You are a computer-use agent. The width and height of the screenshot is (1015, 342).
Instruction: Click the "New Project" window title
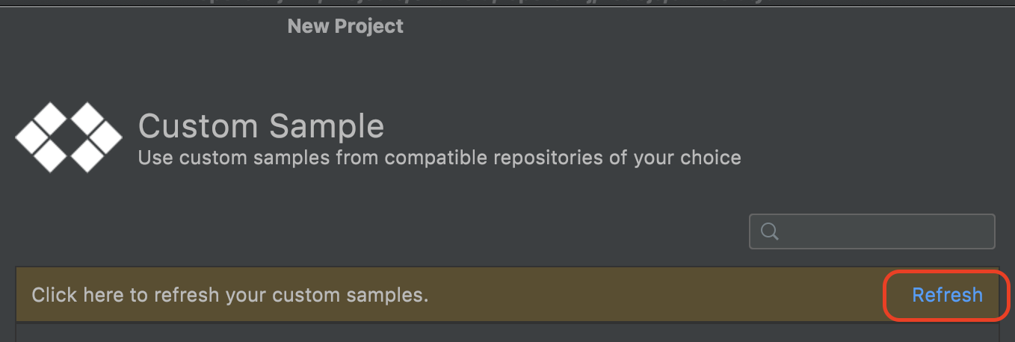click(345, 26)
